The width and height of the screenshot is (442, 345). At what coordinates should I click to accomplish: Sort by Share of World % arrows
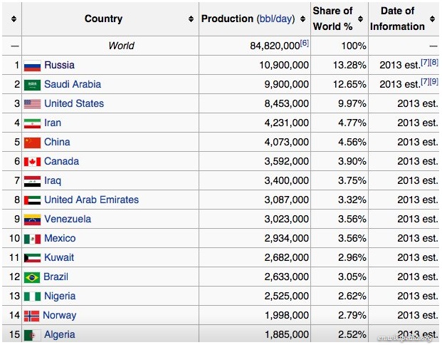pos(362,19)
